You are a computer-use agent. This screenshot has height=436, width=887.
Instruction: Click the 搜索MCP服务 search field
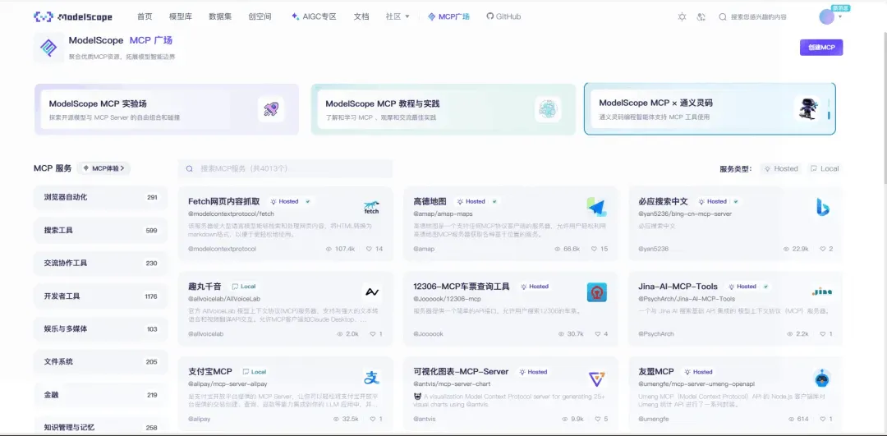click(285, 168)
